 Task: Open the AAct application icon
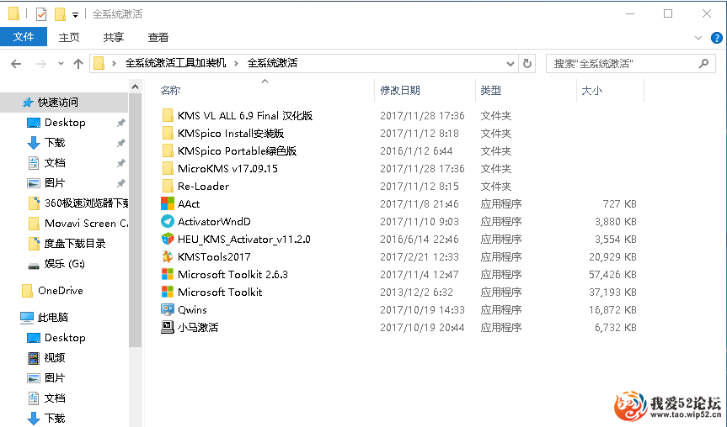click(168, 203)
